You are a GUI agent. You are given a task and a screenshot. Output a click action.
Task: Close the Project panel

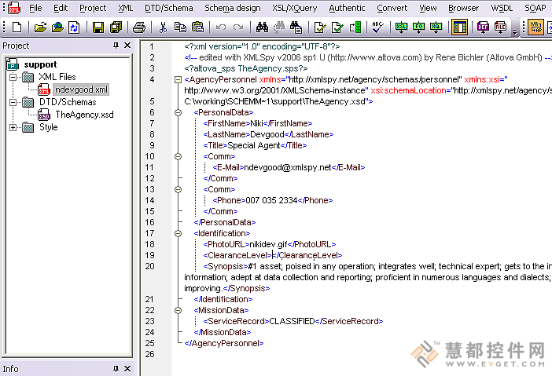(127, 46)
